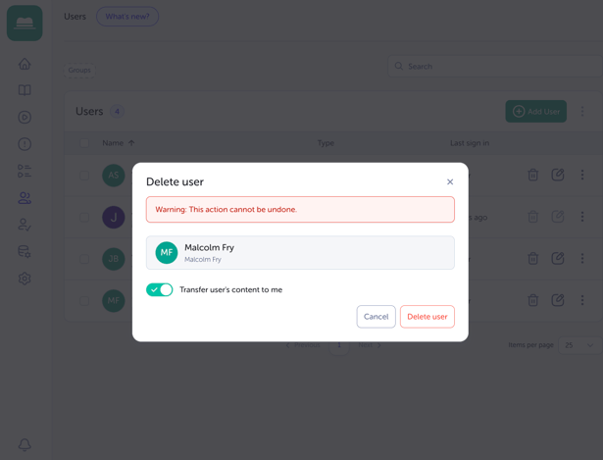
Task: Confirm with the Delete user button
Action: (427, 317)
